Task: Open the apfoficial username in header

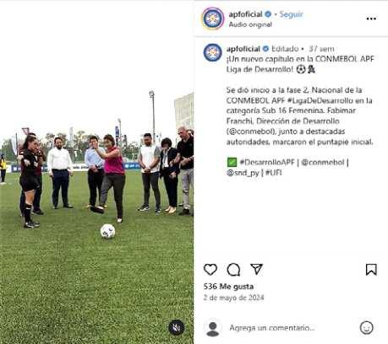Action: coord(245,14)
